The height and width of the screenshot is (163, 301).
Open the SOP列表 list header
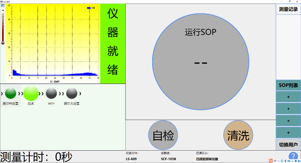tap(288, 85)
